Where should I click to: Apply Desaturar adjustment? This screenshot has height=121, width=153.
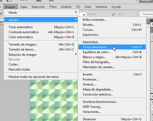click(x=112, y=119)
